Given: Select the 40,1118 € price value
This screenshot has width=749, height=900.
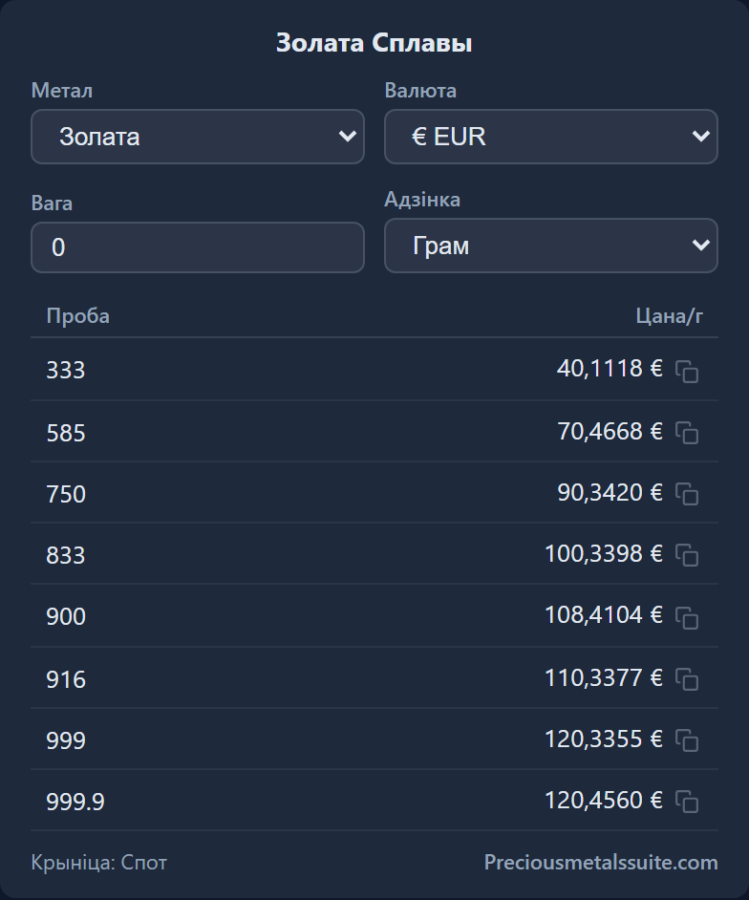Looking at the screenshot, I should point(610,368).
